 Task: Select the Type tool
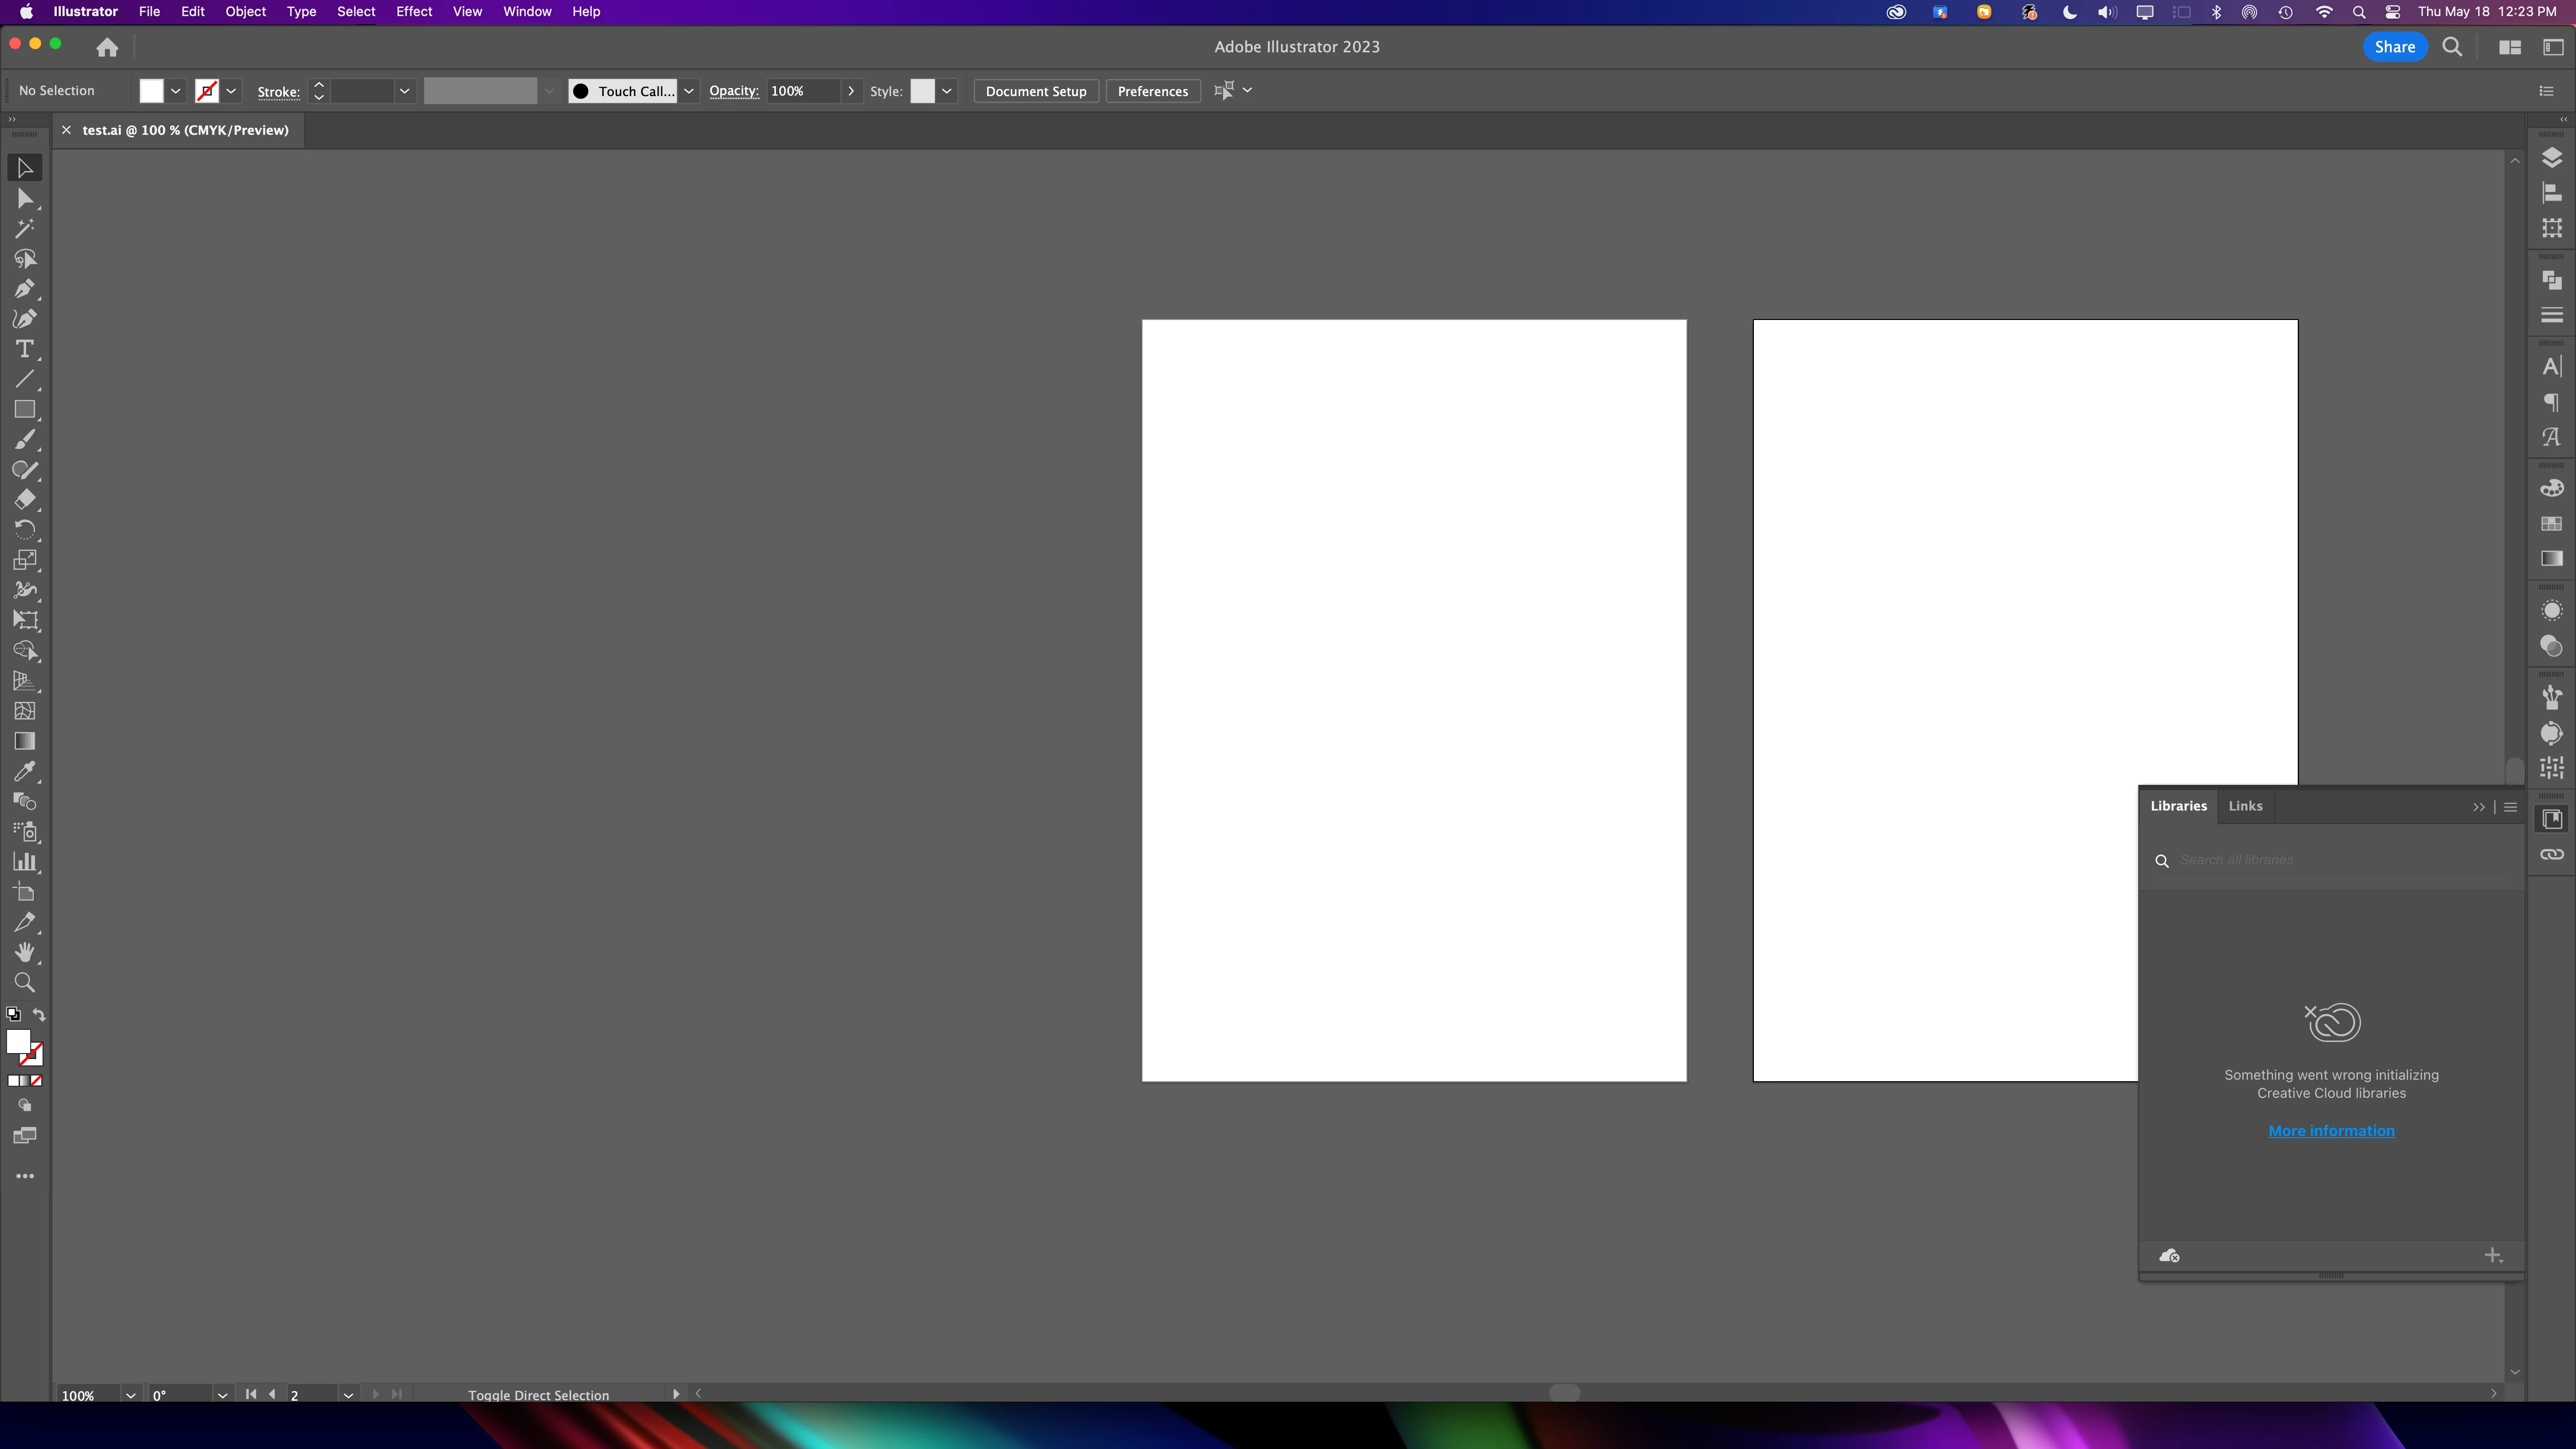pos(24,349)
